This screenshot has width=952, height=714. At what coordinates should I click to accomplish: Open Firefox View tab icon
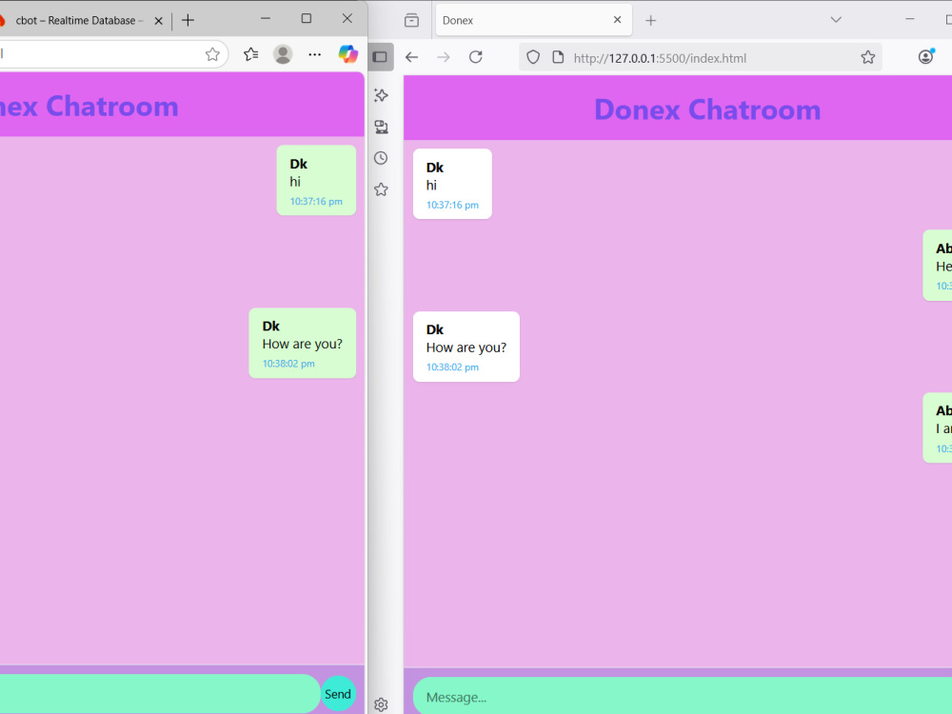coord(411,21)
